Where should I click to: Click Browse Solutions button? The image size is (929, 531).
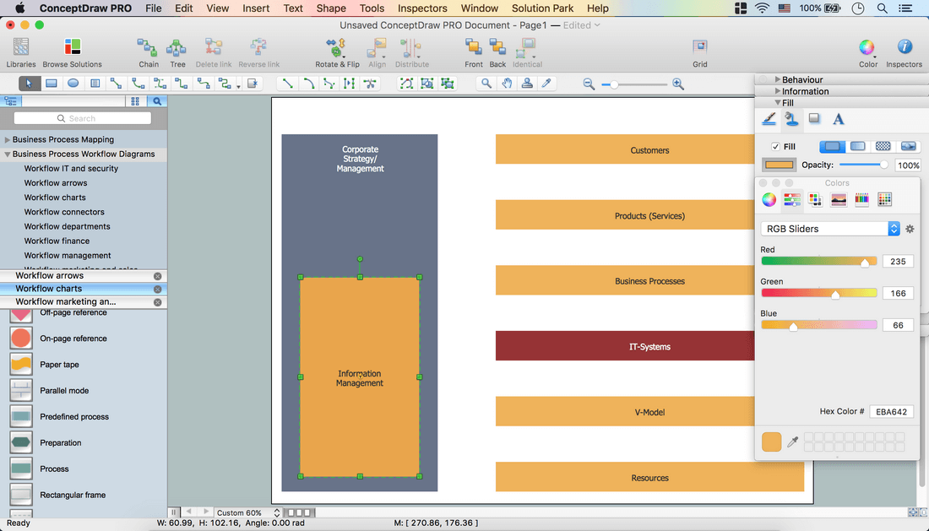point(72,51)
